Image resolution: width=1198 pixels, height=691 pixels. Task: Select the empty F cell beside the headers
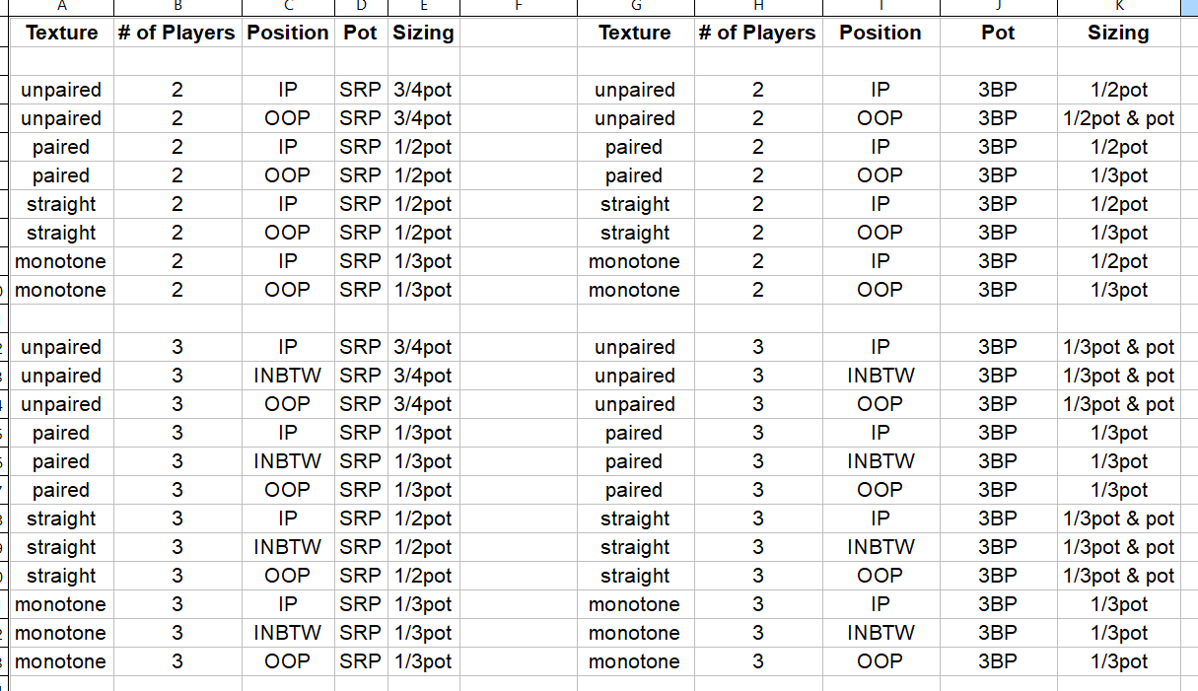(x=517, y=33)
